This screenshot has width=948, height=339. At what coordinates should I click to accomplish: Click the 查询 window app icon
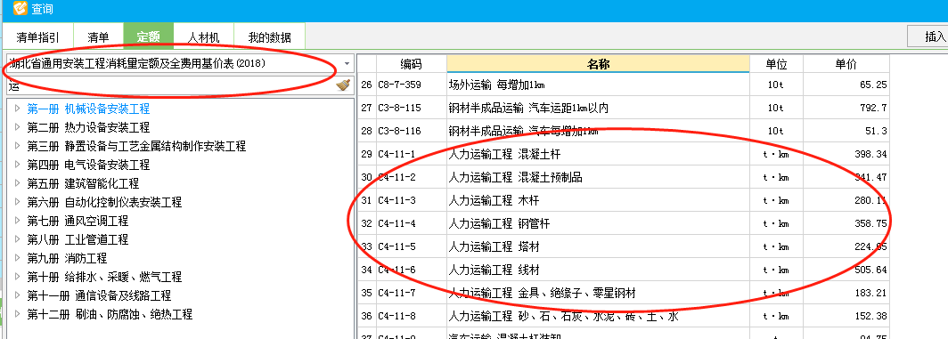20,9
